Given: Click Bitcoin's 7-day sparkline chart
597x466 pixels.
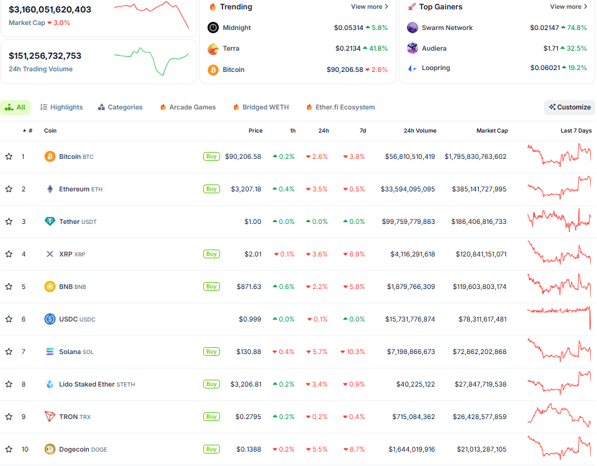Looking at the screenshot, I should [558, 156].
